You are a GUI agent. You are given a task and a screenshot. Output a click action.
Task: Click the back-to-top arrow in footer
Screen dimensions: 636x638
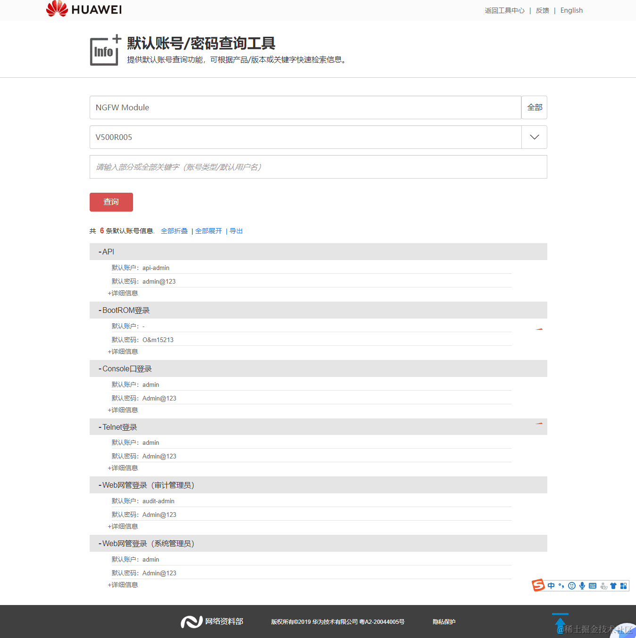[x=560, y=623]
